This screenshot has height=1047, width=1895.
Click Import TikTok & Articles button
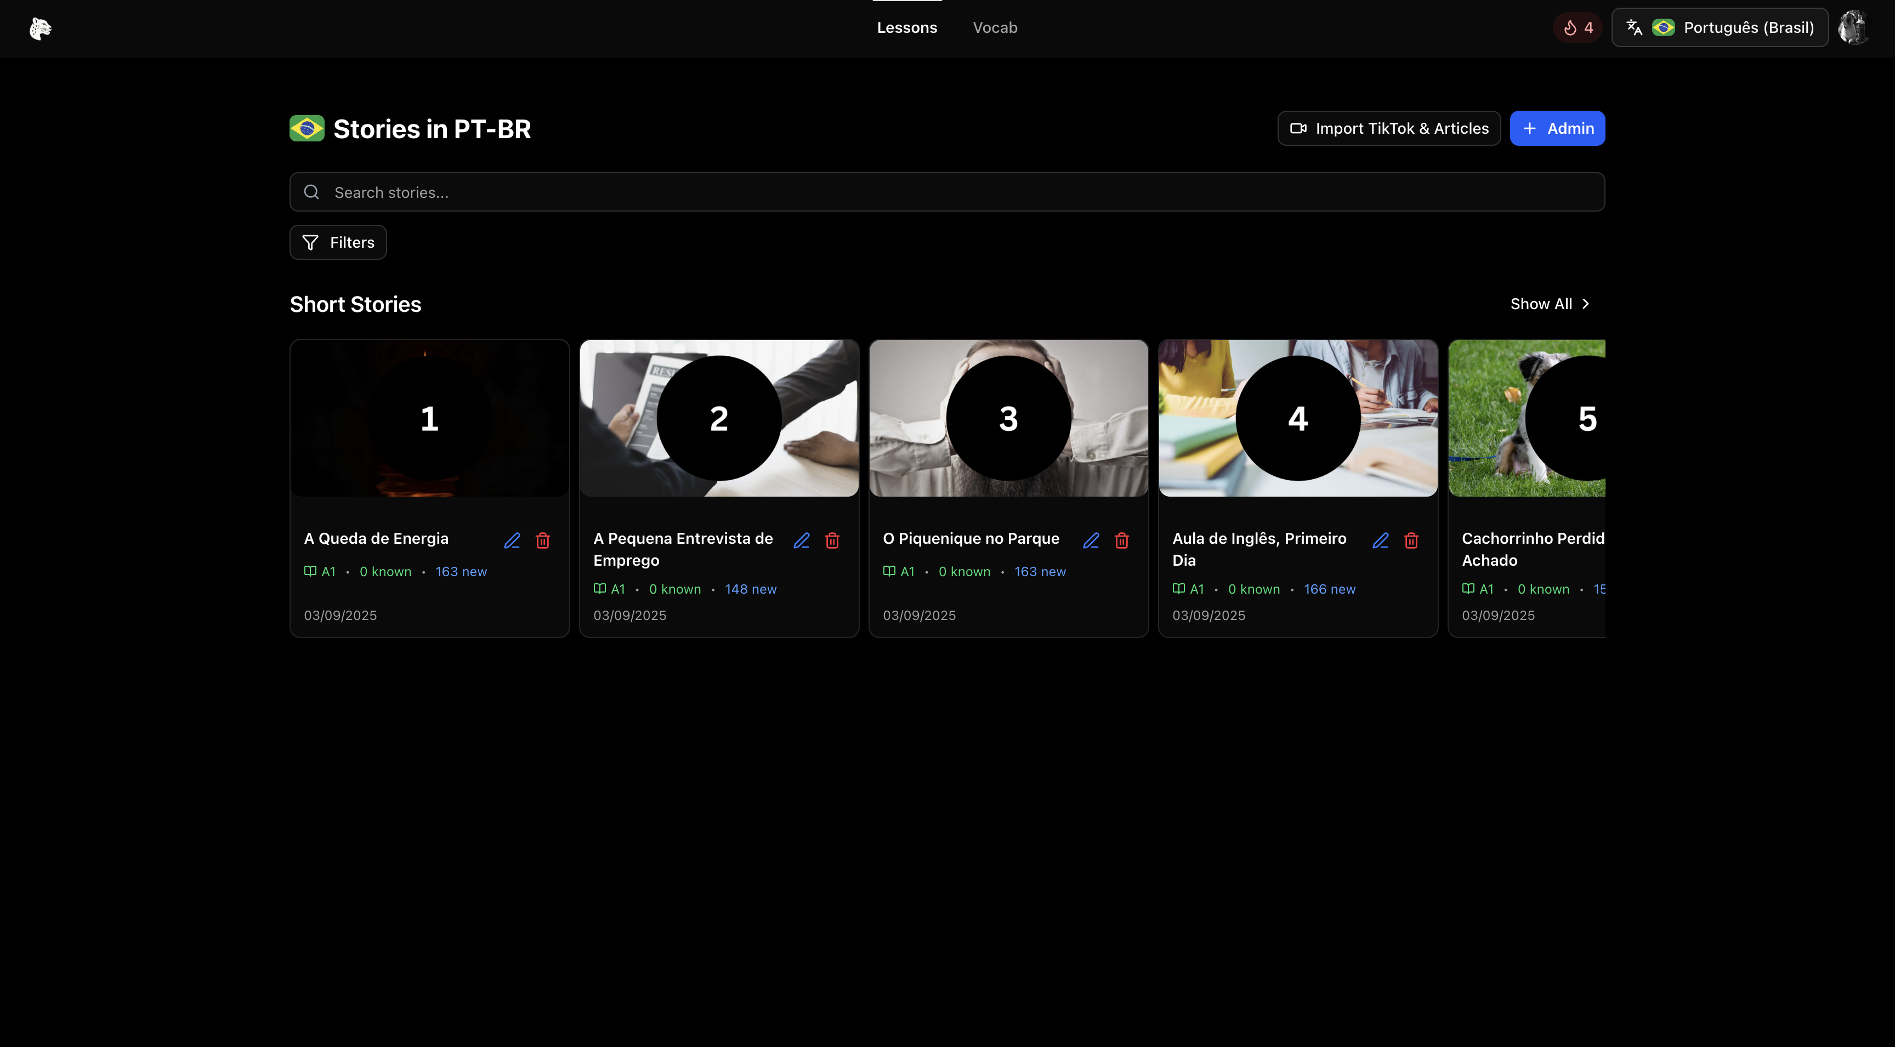(x=1388, y=129)
